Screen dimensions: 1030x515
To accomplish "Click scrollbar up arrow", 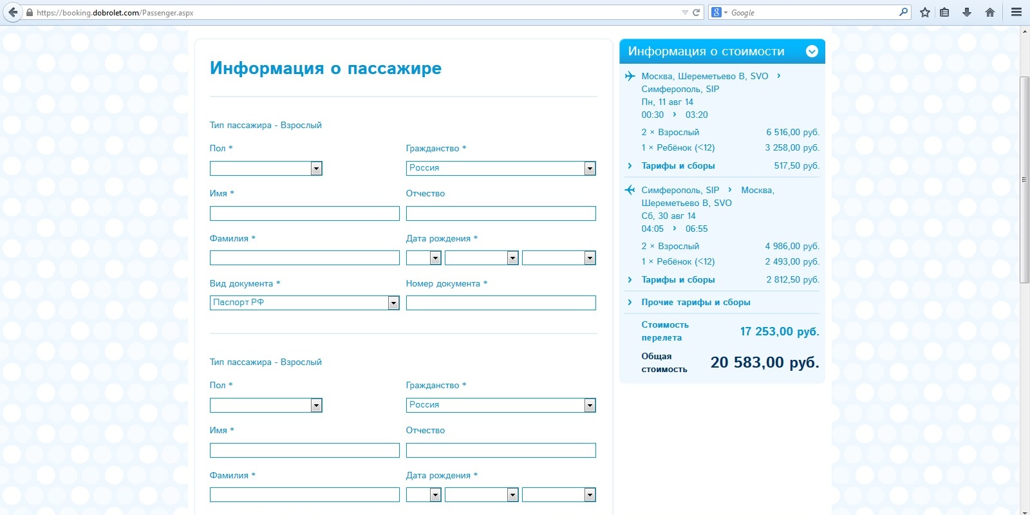I will (x=1024, y=30).
